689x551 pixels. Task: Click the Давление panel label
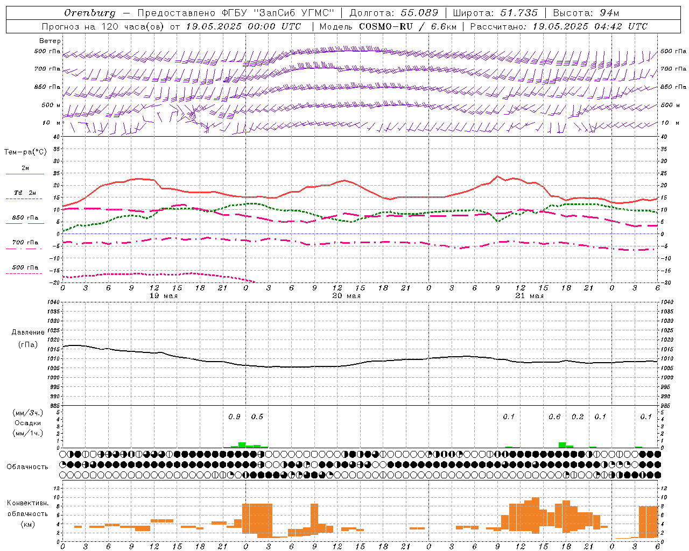click(x=27, y=333)
